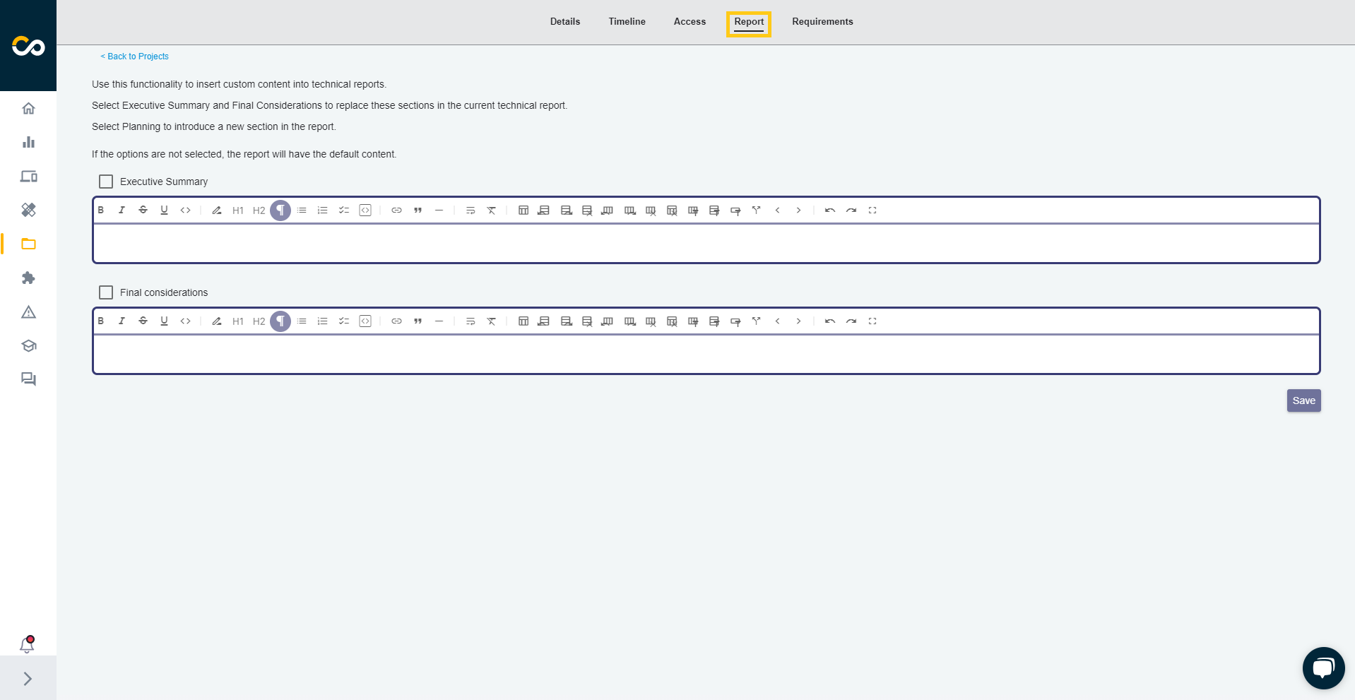Viewport: 1355px width, 700px height.
Task: Insert numbered list in Executive Summary editor
Action: point(323,210)
